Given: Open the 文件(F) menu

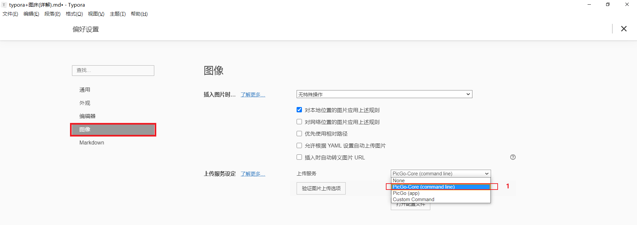Looking at the screenshot, I should tap(10, 14).
